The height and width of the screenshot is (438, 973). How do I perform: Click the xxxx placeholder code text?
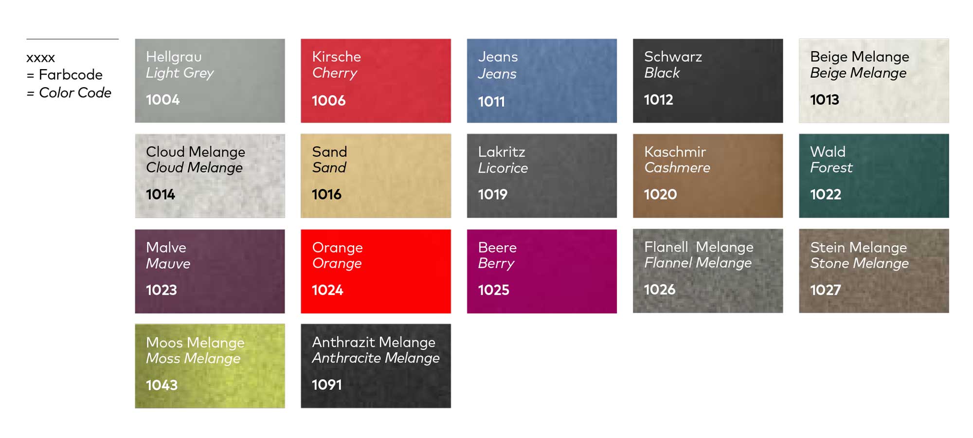click(x=40, y=58)
